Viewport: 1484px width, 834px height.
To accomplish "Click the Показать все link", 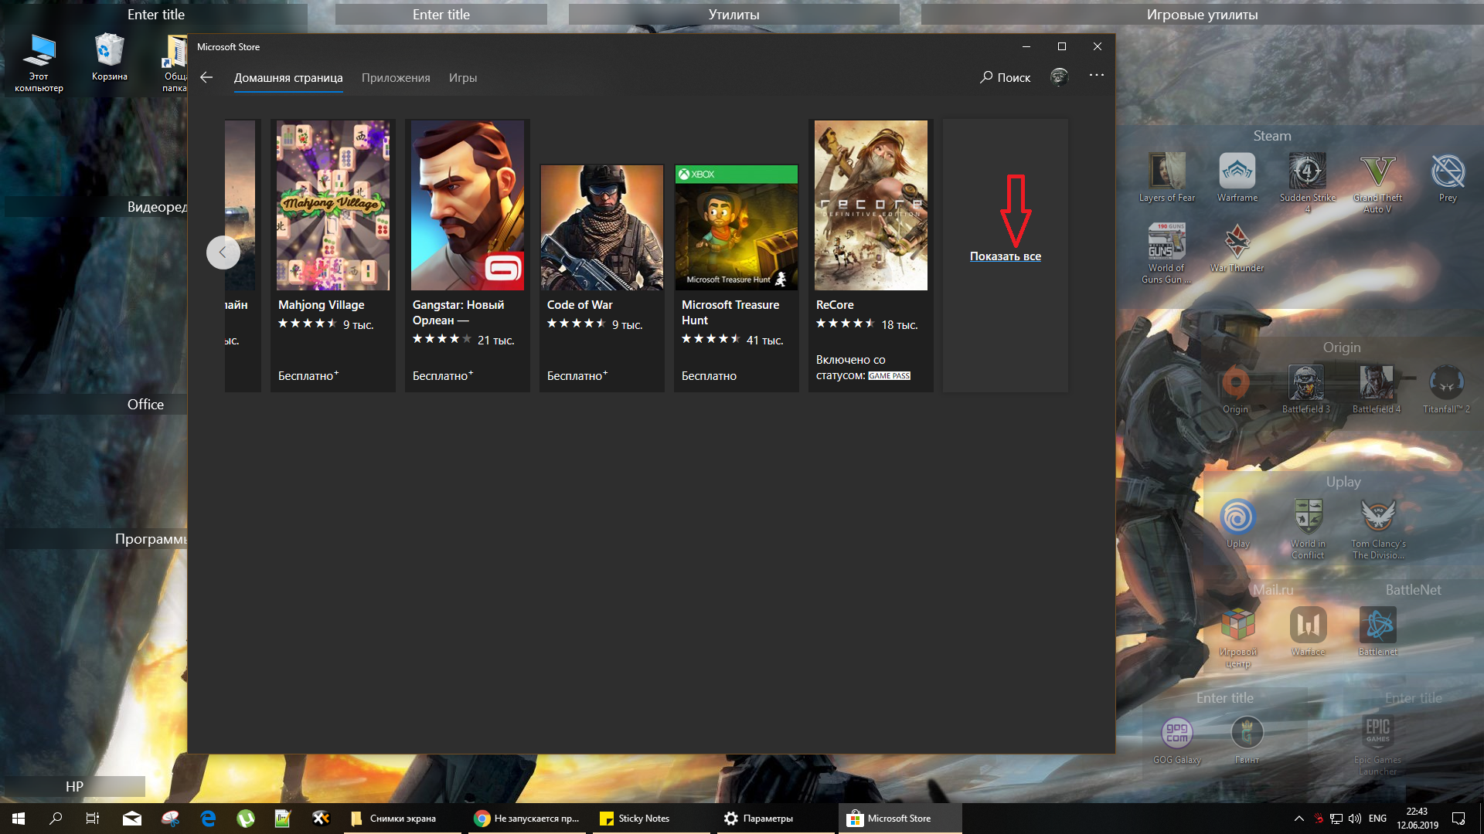I will pos(1006,256).
